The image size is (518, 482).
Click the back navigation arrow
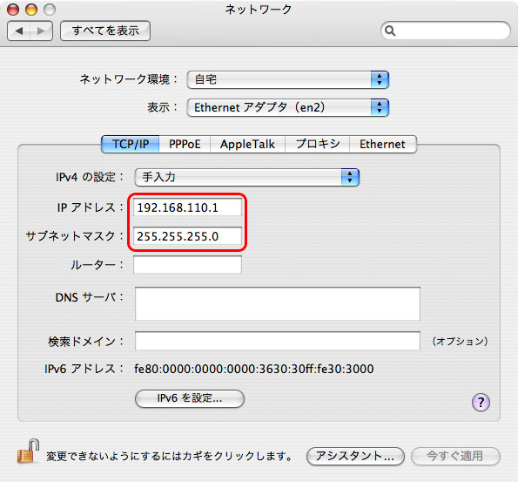coord(18,31)
